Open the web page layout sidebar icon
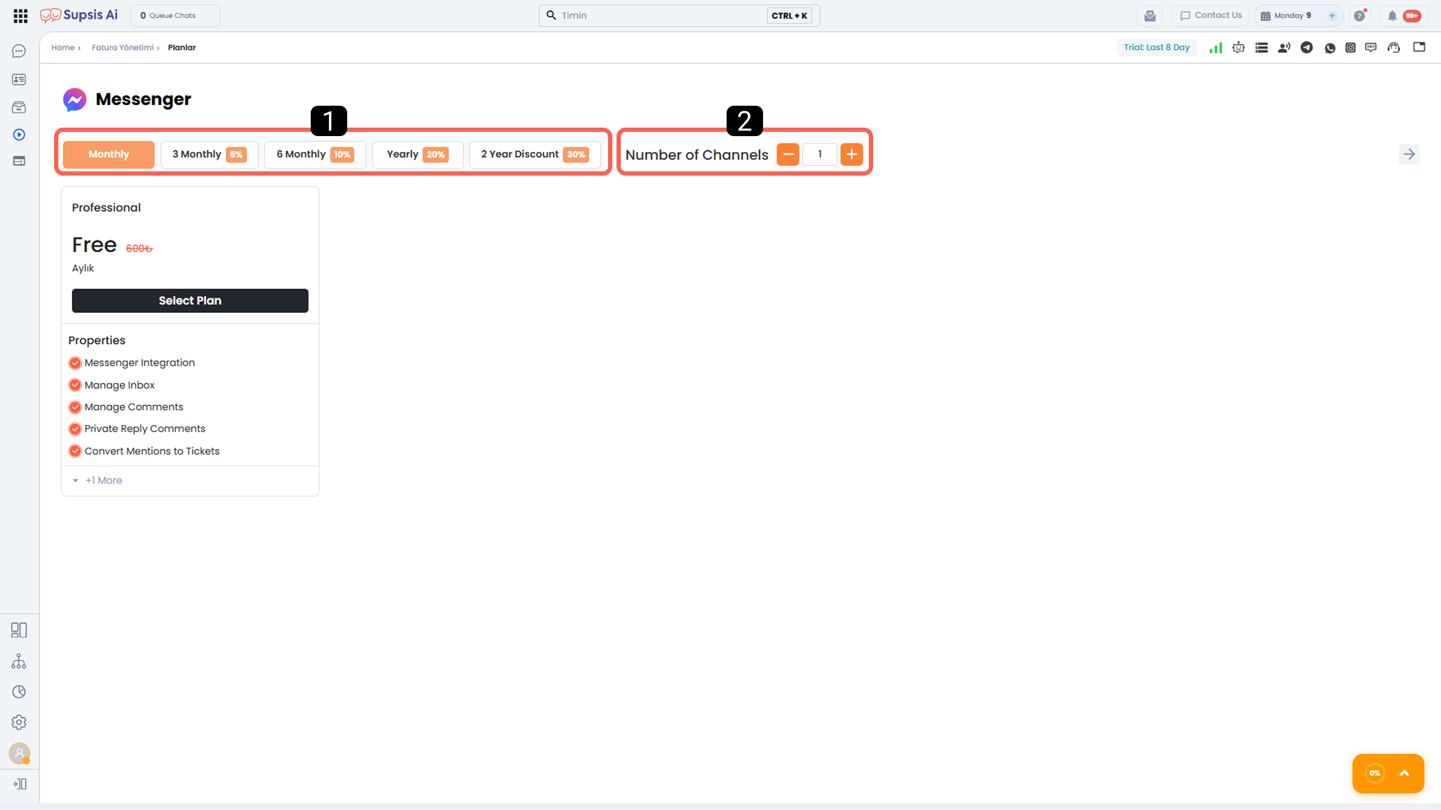 pyautogui.click(x=19, y=161)
